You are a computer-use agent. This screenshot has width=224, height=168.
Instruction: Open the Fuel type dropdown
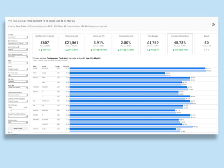(x=18, y=82)
